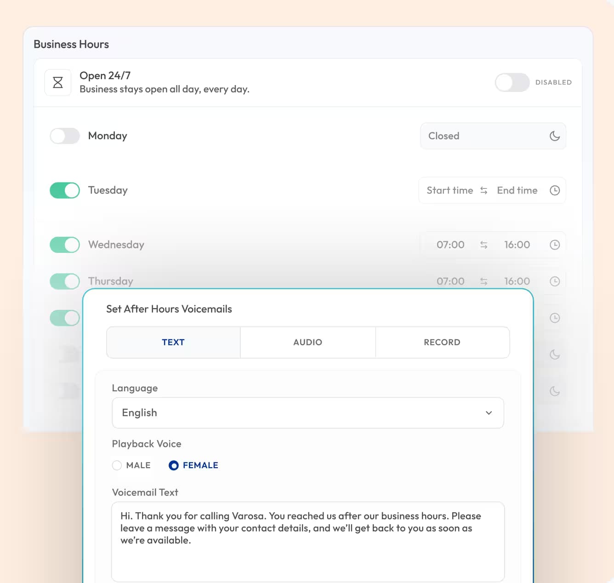The height and width of the screenshot is (583, 614).
Task: Click Thursday's 07:00 start time
Action: [x=450, y=281]
